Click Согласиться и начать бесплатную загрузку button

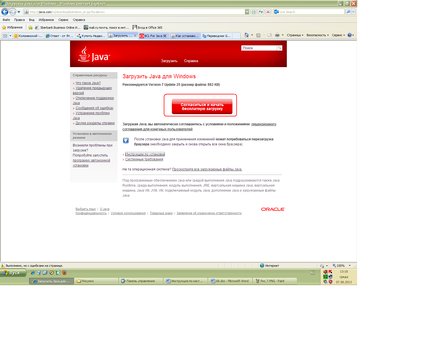[202, 106]
